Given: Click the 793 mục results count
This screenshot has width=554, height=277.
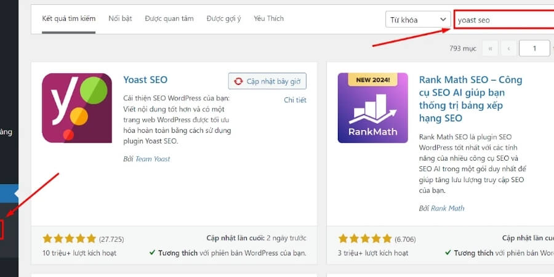Looking at the screenshot, I should coord(463,49).
